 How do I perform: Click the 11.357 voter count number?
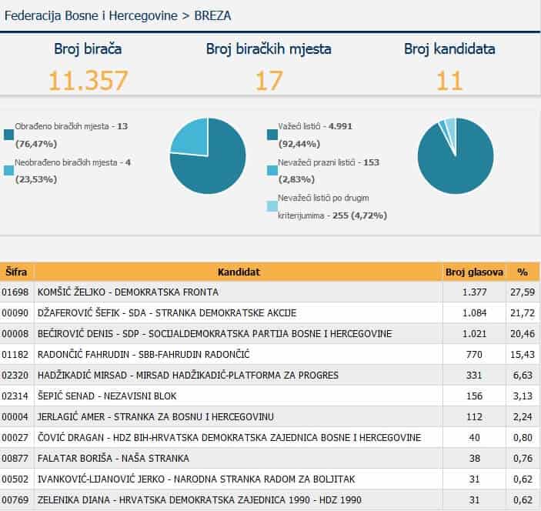coord(88,80)
